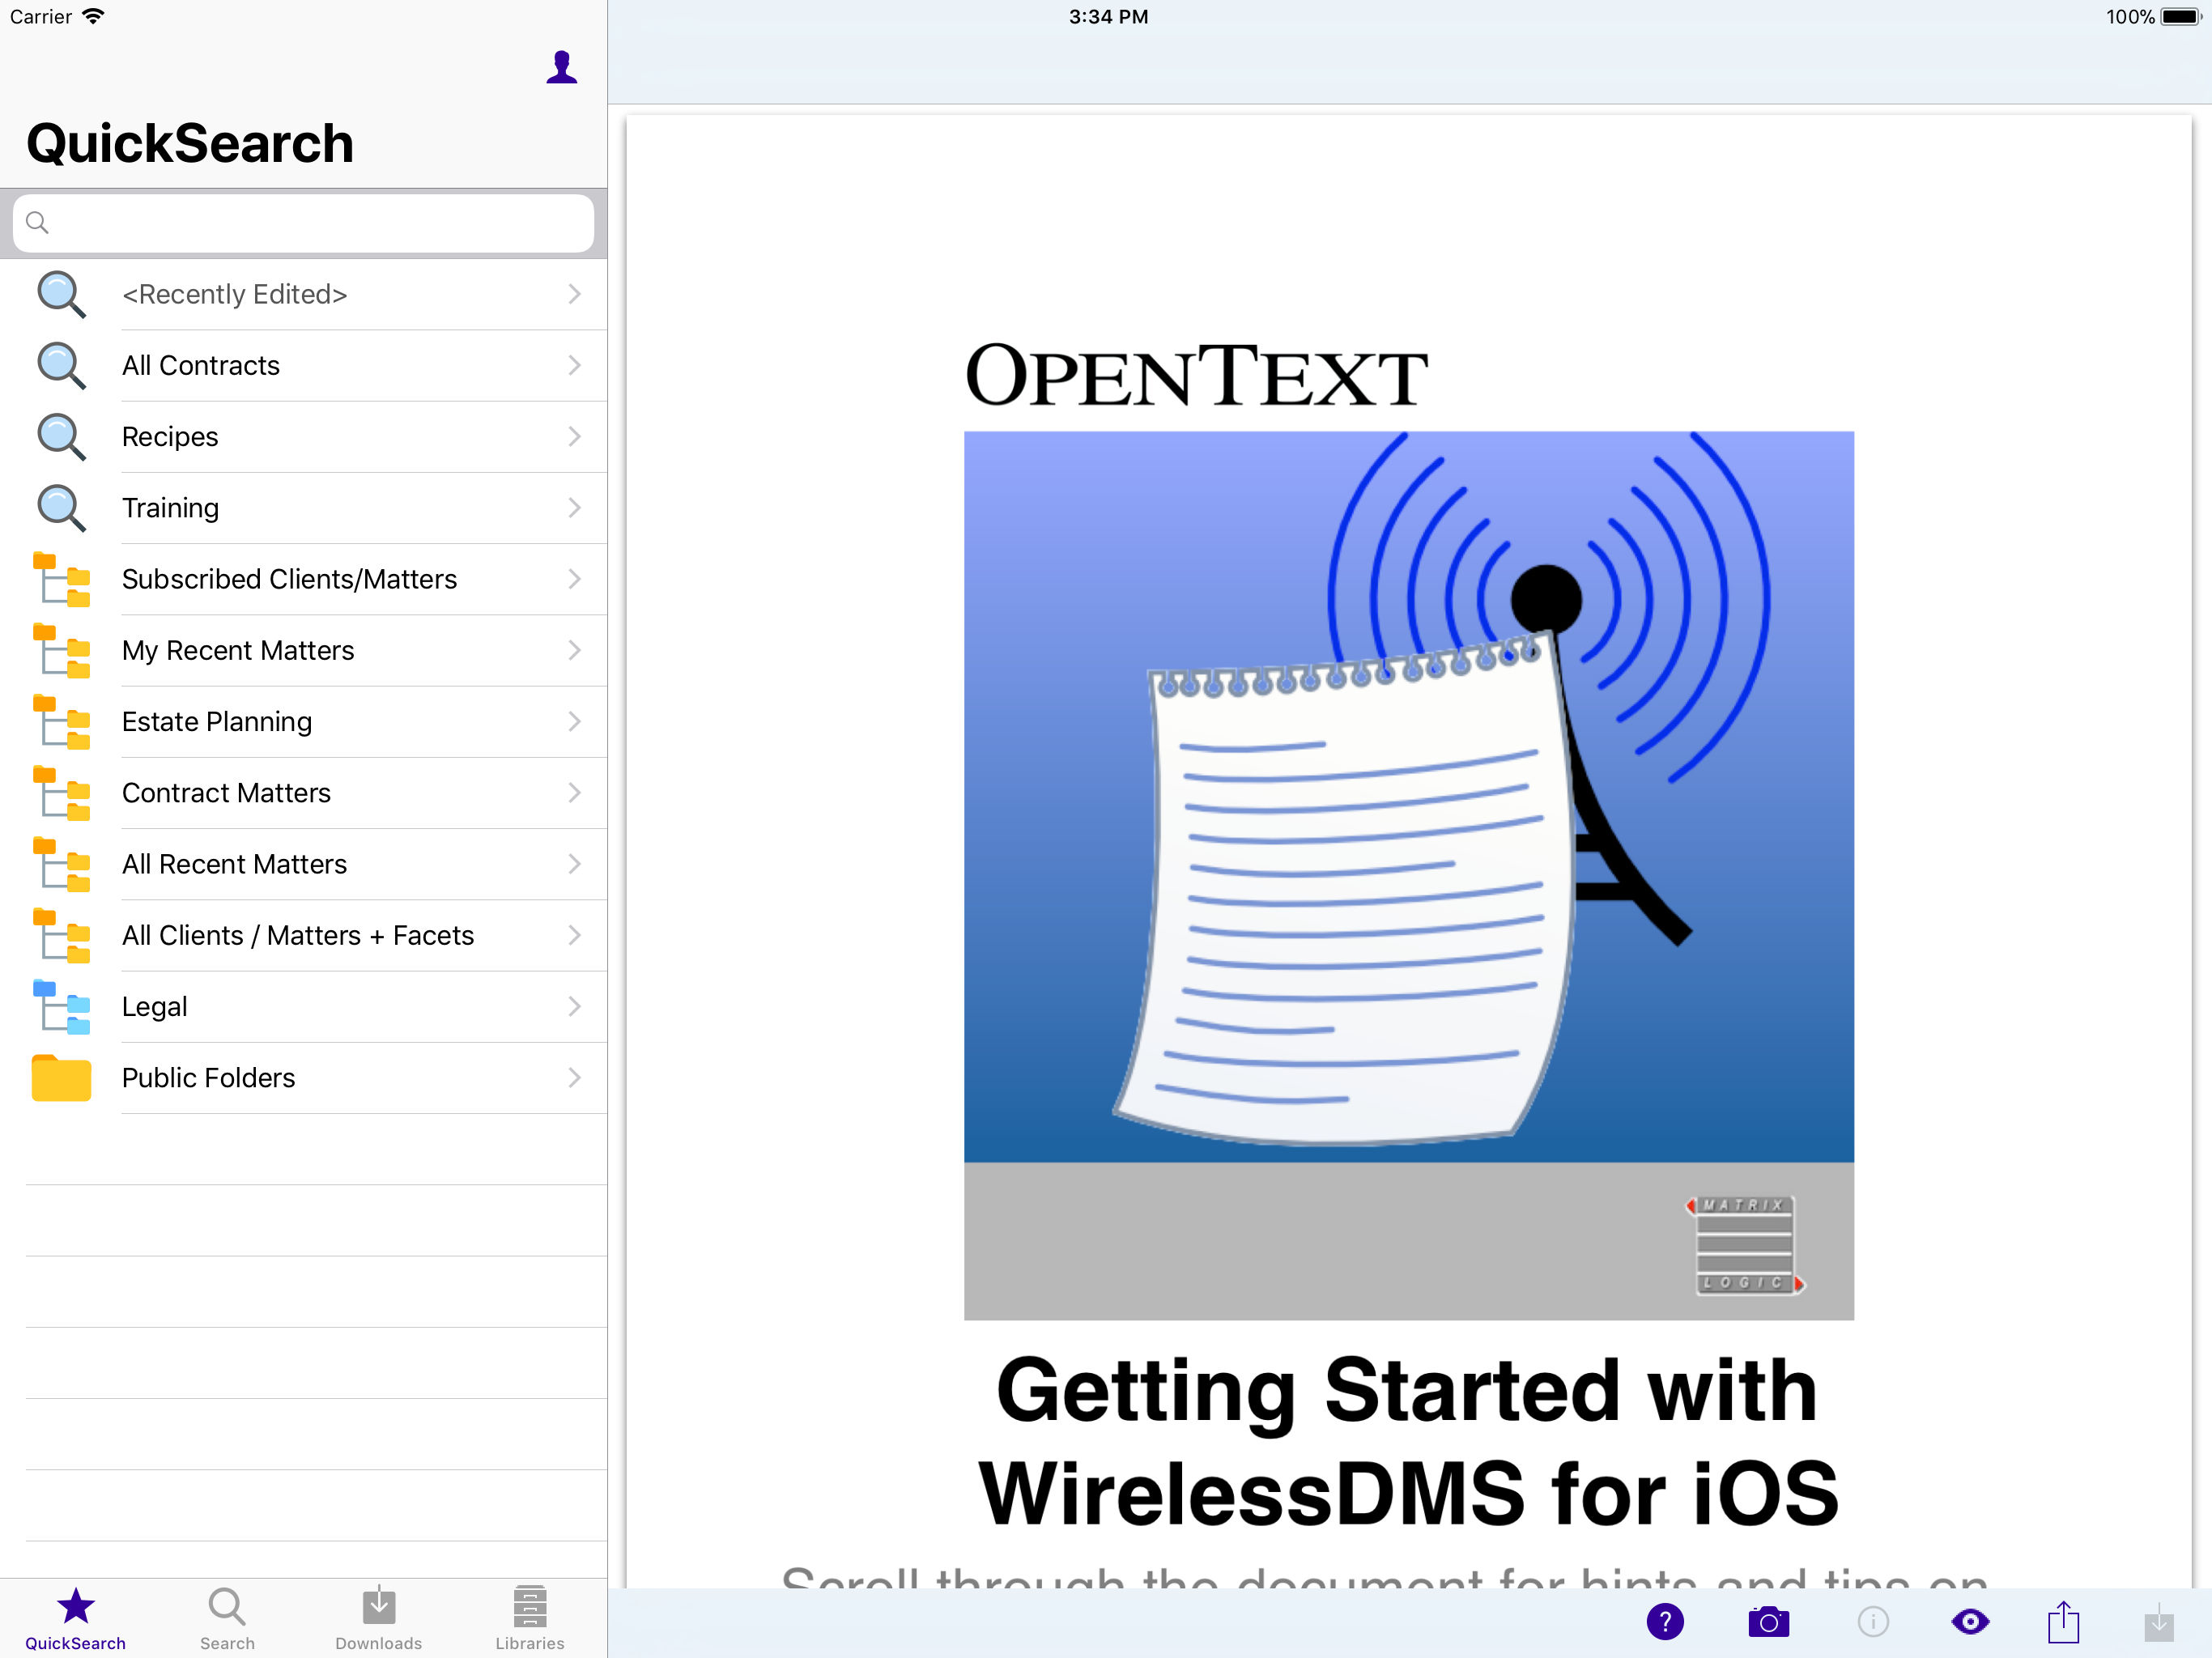Click the folder tree icon for Subscribed Clients/Matters
Screen dimensions: 2212x1658
[x=61, y=579]
